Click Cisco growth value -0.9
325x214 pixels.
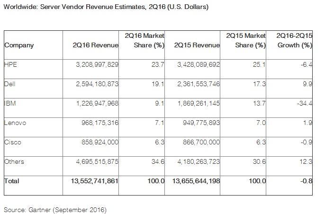tap(307, 143)
